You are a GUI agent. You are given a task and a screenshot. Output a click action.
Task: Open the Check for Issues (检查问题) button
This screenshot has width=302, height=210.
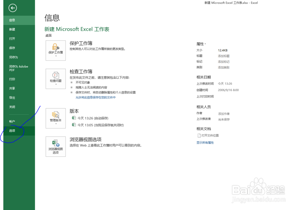56,79
